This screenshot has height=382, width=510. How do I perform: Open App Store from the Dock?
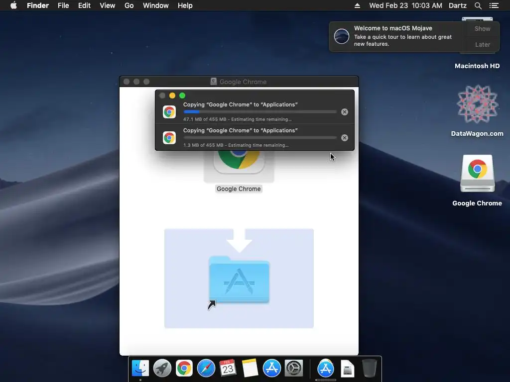271,369
